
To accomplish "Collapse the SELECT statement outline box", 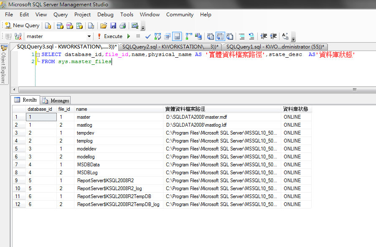I will (x=38, y=55).
